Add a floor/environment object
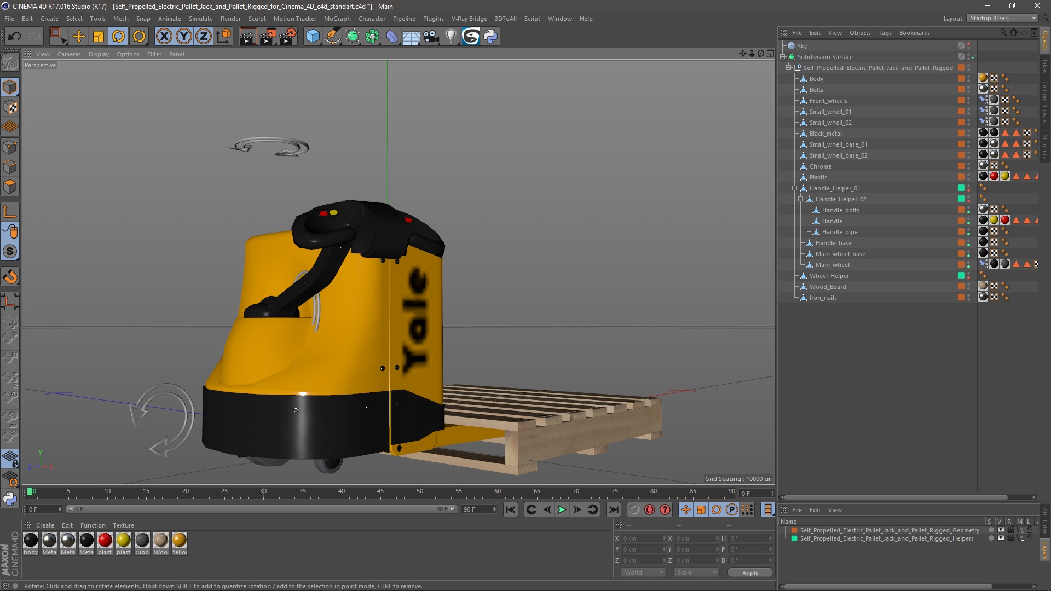The image size is (1051, 591). (x=412, y=36)
